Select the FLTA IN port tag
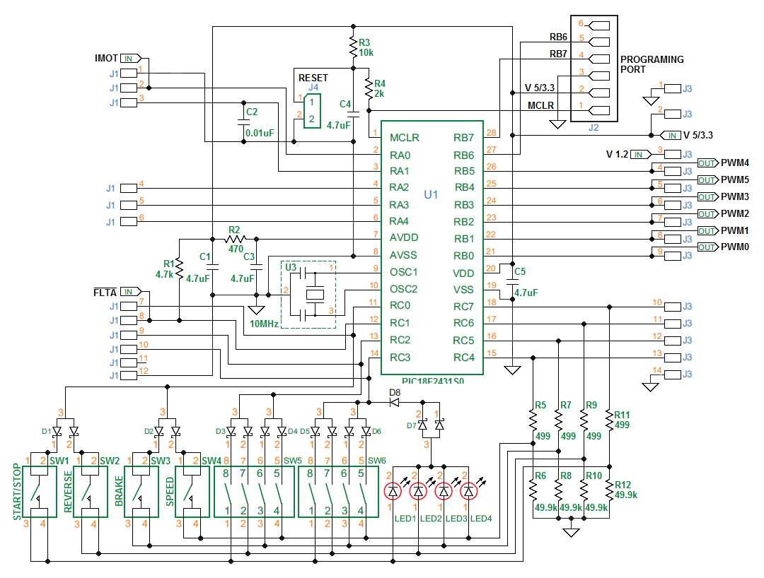764x578 pixels. [x=130, y=292]
